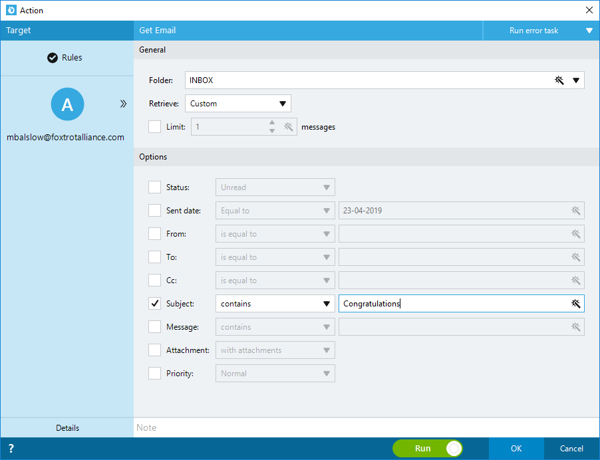
Task: Open the Folder dropdown arrow
Action: (x=576, y=80)
